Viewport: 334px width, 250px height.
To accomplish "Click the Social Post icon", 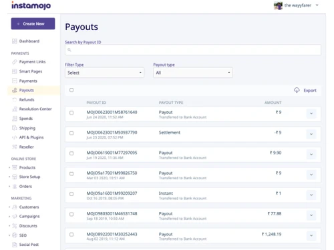I will 15,245.
